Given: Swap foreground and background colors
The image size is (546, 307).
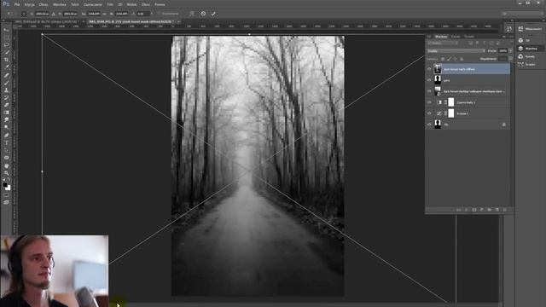Looking at the screenshot, I should [x=9, y=180].
